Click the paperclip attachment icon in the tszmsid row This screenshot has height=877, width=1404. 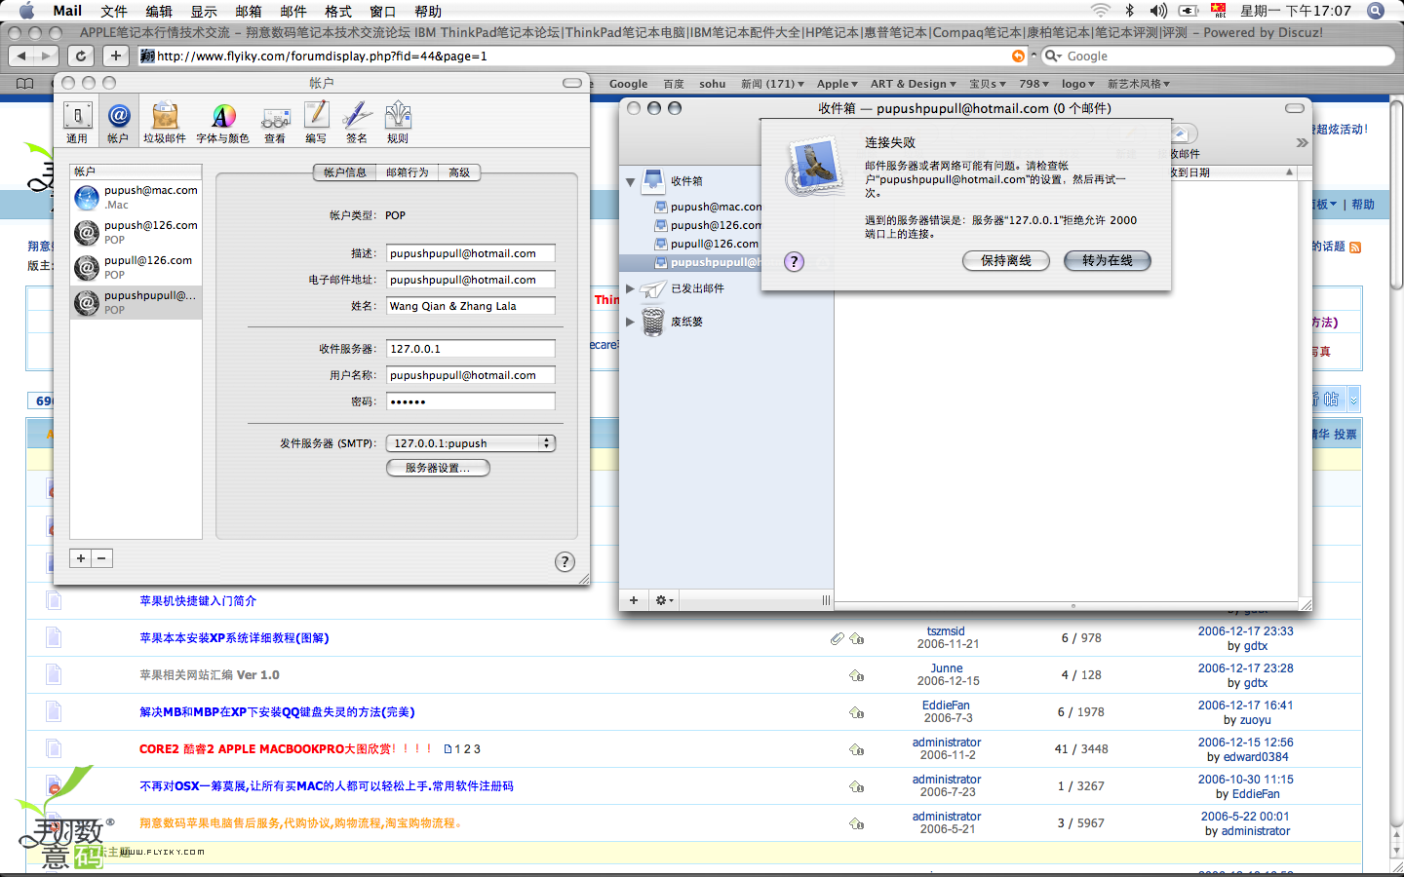837,638
